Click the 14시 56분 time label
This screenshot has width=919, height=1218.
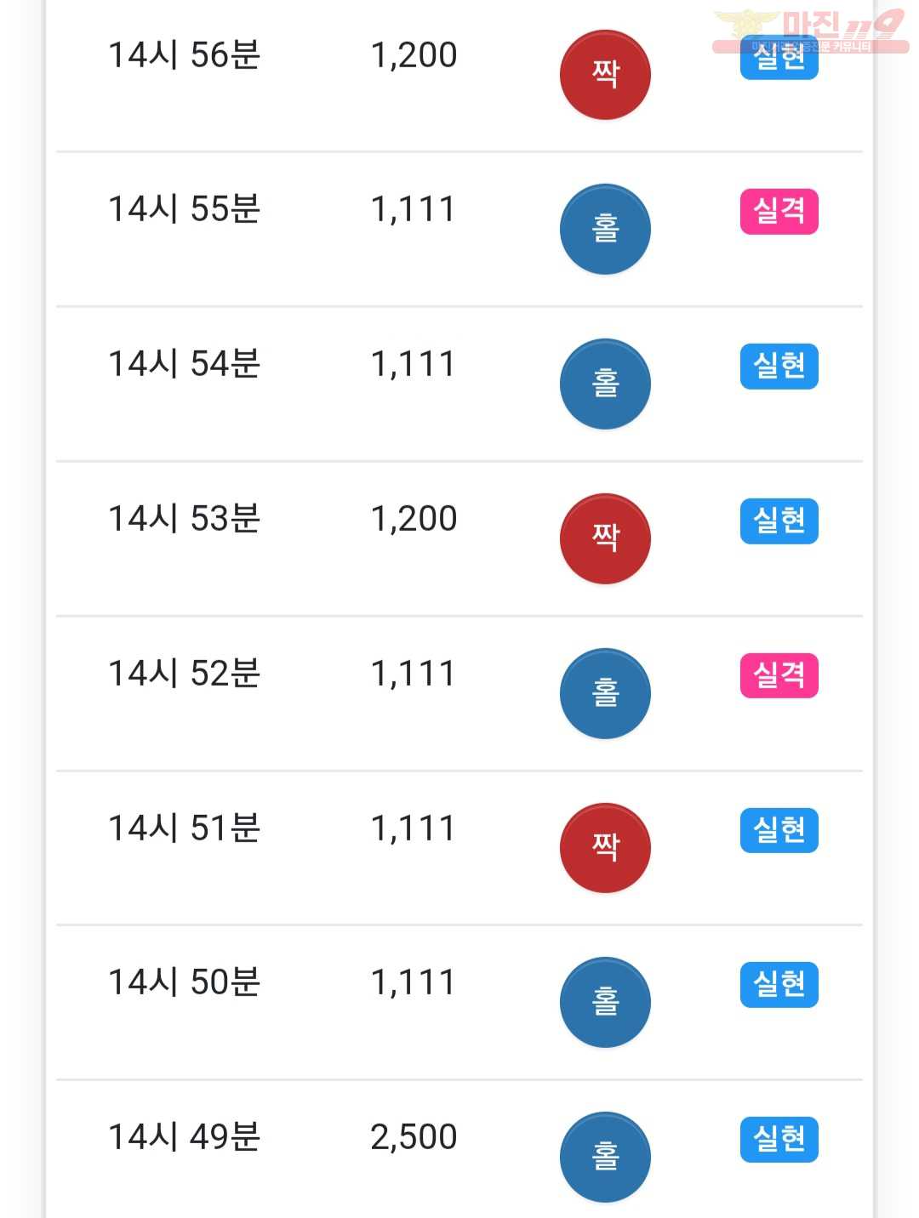tap(184, 55)
